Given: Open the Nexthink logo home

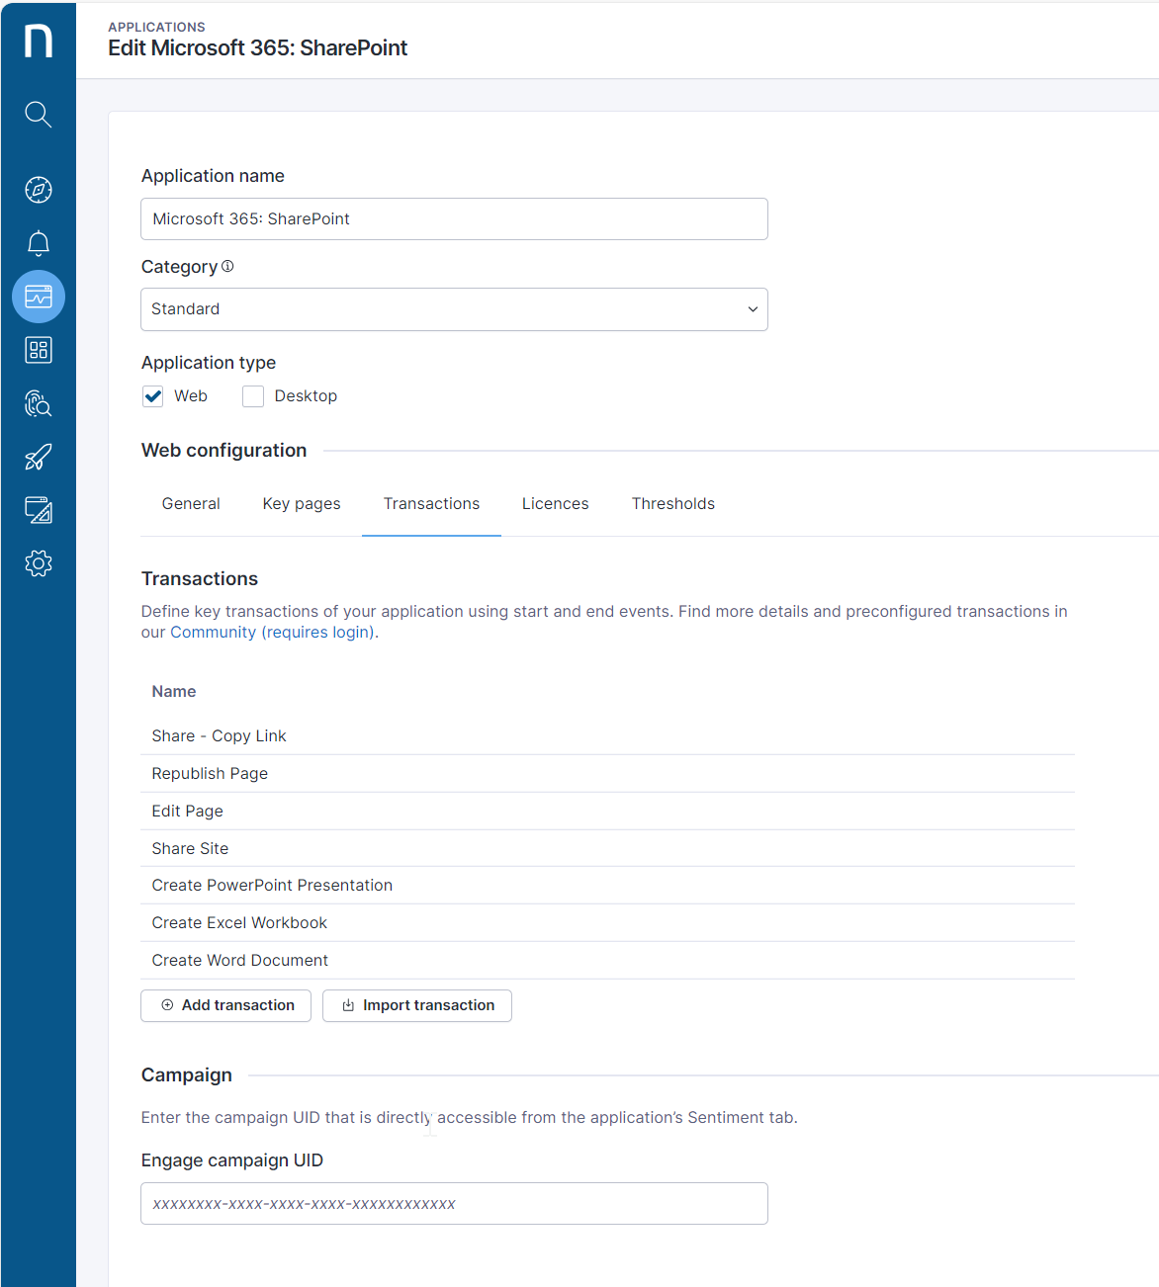Looking at the screenshot, I should click(x=39, y=41).
